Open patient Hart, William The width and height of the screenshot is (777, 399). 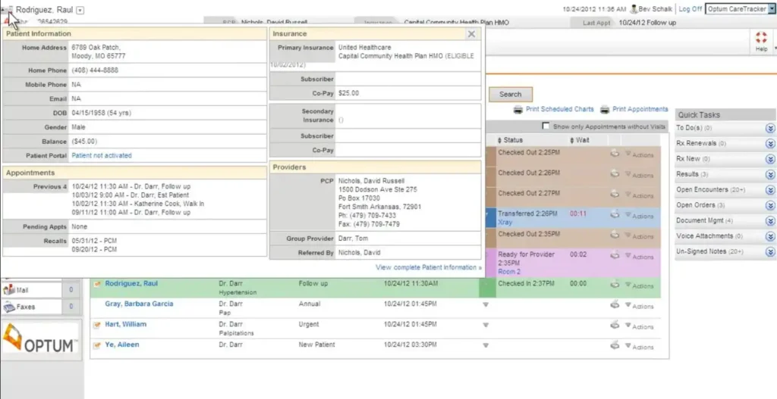(x=126, y=324)
